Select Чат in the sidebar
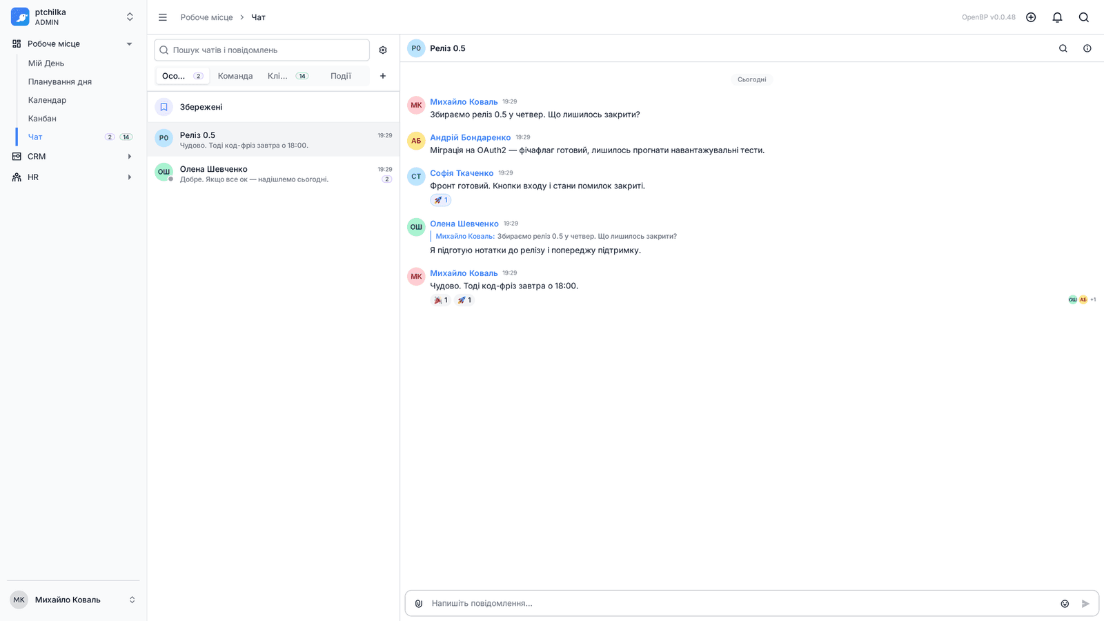This screenshot has width=1104, height=621. 35,137
